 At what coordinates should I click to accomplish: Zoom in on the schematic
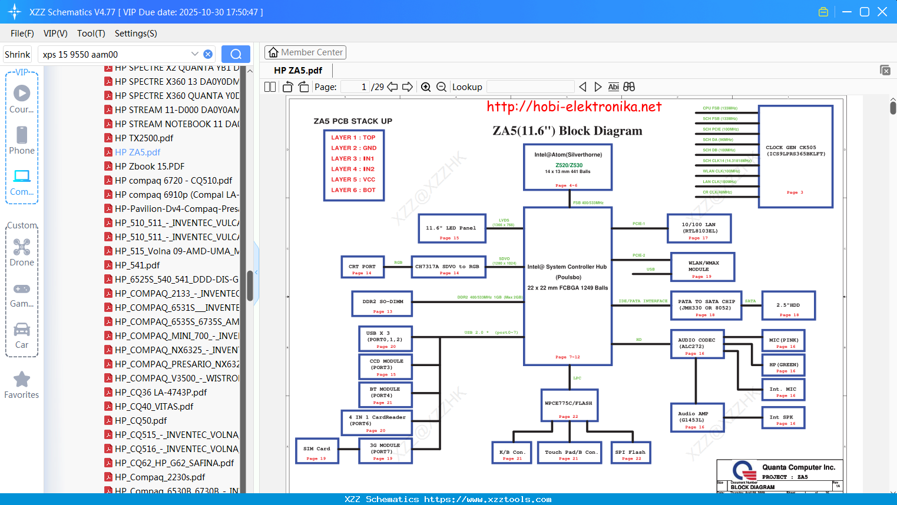pos(426,87)
